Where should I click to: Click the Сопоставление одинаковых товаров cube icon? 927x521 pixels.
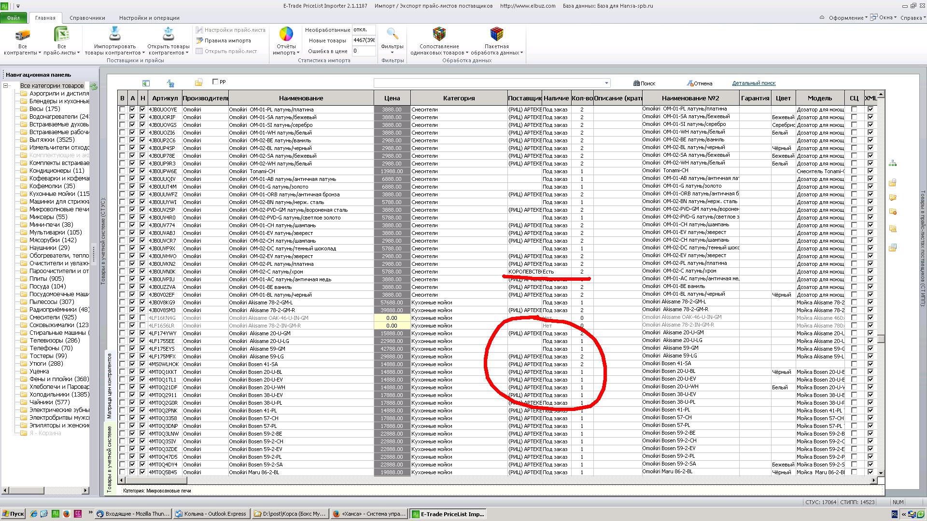point(439,34)
